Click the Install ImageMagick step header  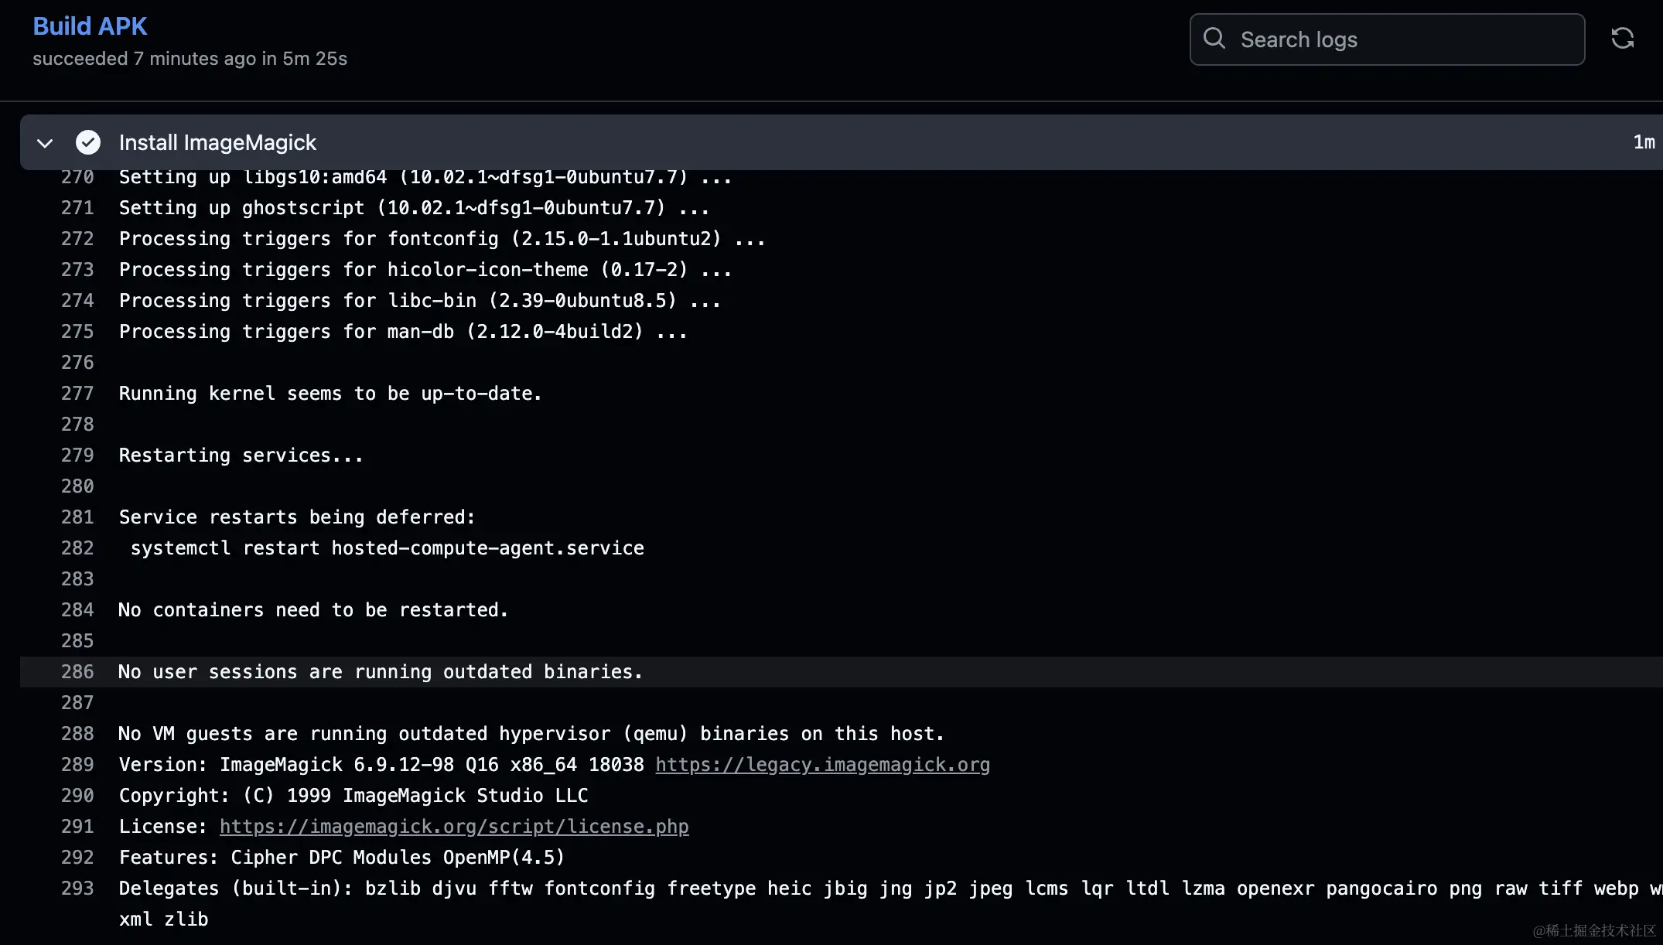coord(217,142)
